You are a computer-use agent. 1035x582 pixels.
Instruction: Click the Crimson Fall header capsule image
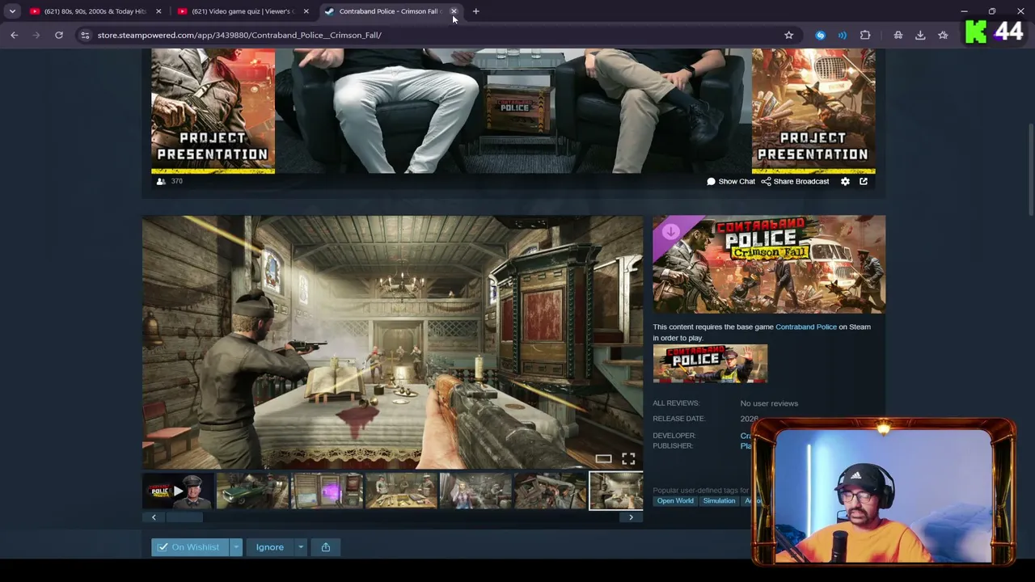click(769, 264)
